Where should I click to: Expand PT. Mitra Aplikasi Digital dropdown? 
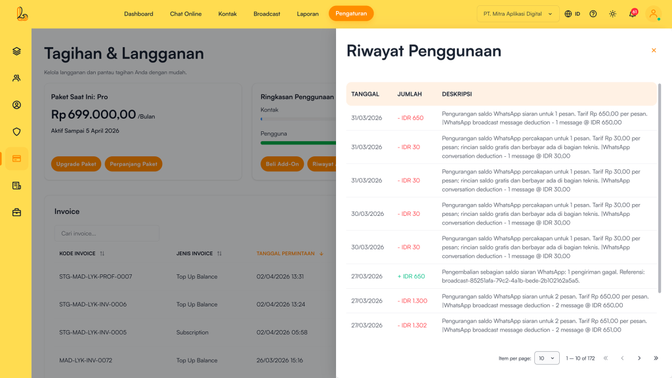(x=518, y=14)
